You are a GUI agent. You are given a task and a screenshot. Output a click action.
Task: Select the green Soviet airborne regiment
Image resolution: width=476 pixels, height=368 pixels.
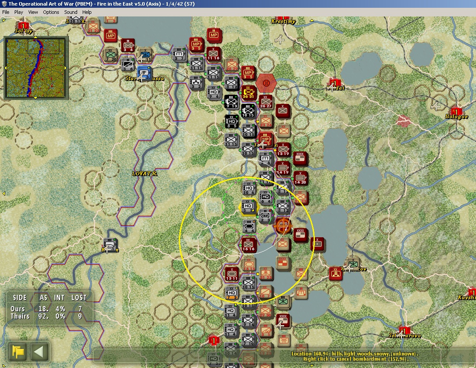[283, 302]
